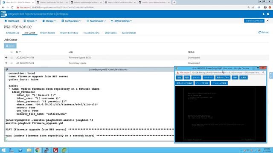Switch to the last browser tab (GitHub)

154,3
